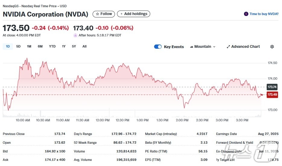
Task: Show All time range data
Action: [x=84, y=46]
